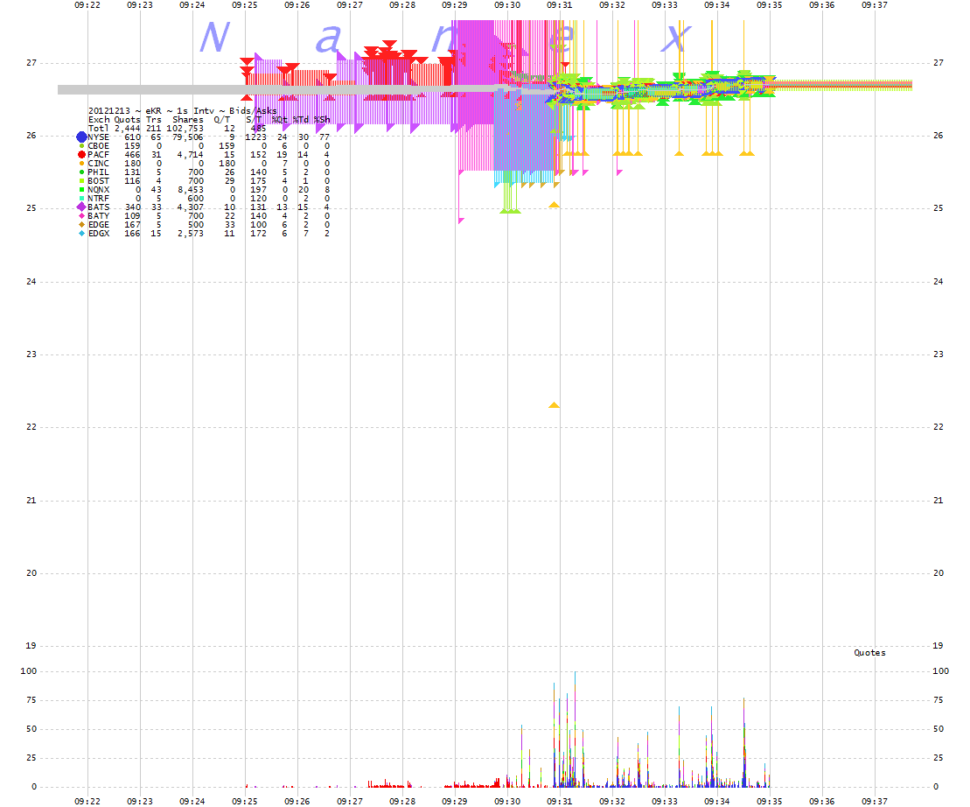Image resolution: width=970 pixels, height=807 pixels.
Task: Click quote count label 100 on left axis
Action: [29, 670]
